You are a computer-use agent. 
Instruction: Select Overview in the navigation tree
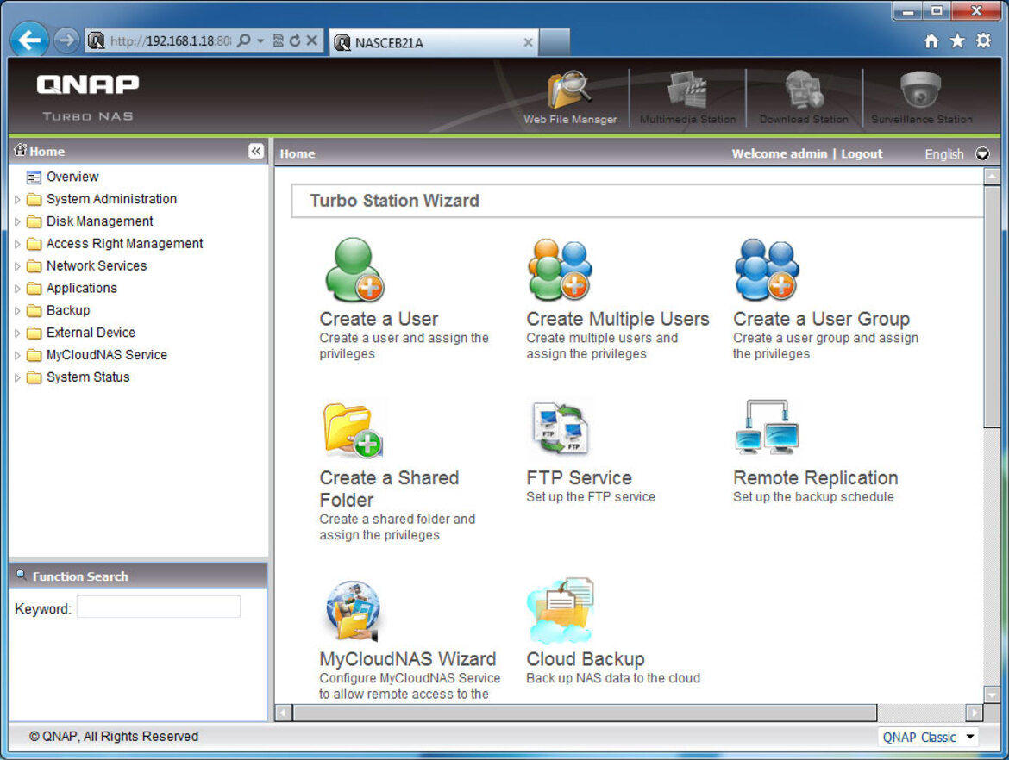72,177
